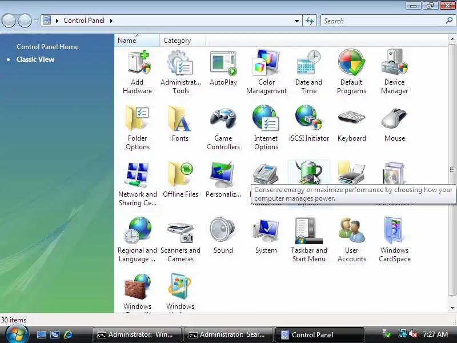Switch to the Administrator: Win... taskbar window

137,334
